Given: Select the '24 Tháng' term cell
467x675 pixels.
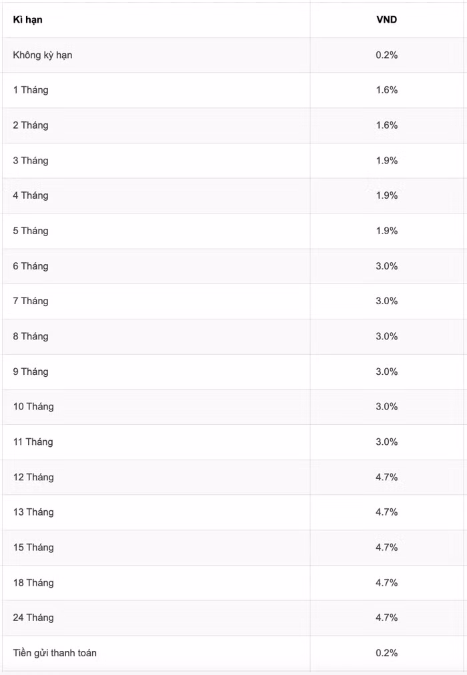Looking at the screenshot, I should point(33,618).
